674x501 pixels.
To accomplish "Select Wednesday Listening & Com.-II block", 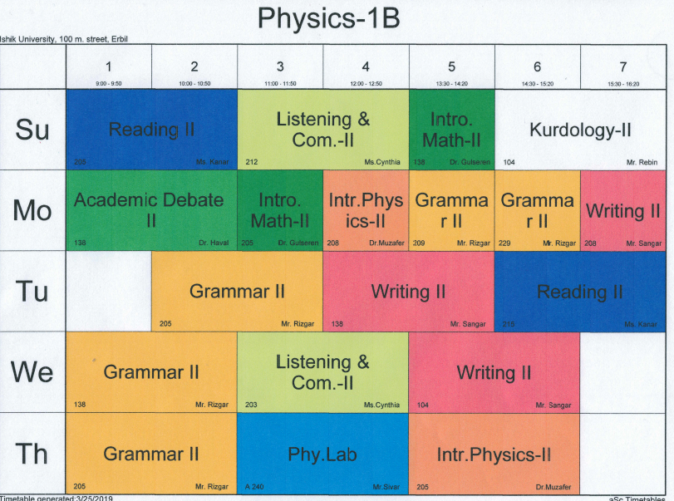I will [x=322, y=371].
